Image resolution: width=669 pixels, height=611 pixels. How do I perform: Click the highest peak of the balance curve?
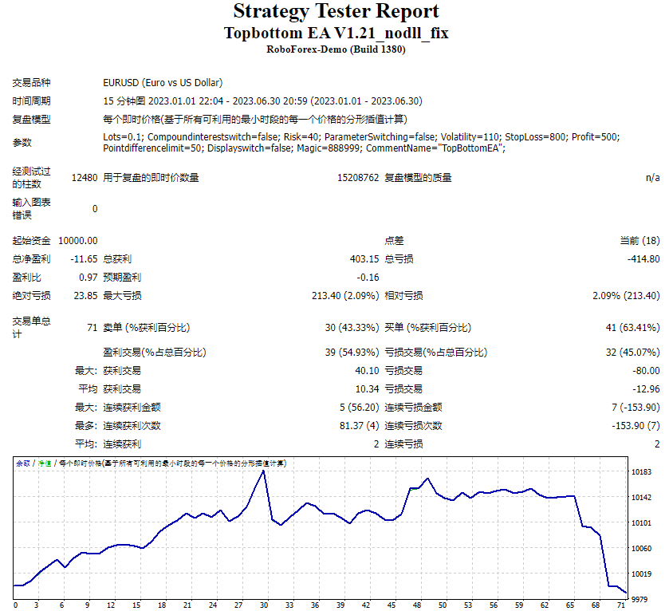click(263, 471)
